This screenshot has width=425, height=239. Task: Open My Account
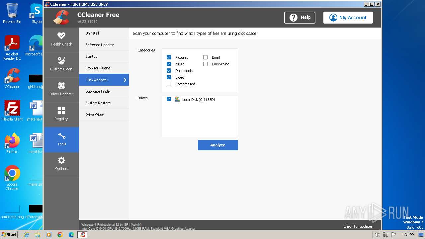pos(348,18)
